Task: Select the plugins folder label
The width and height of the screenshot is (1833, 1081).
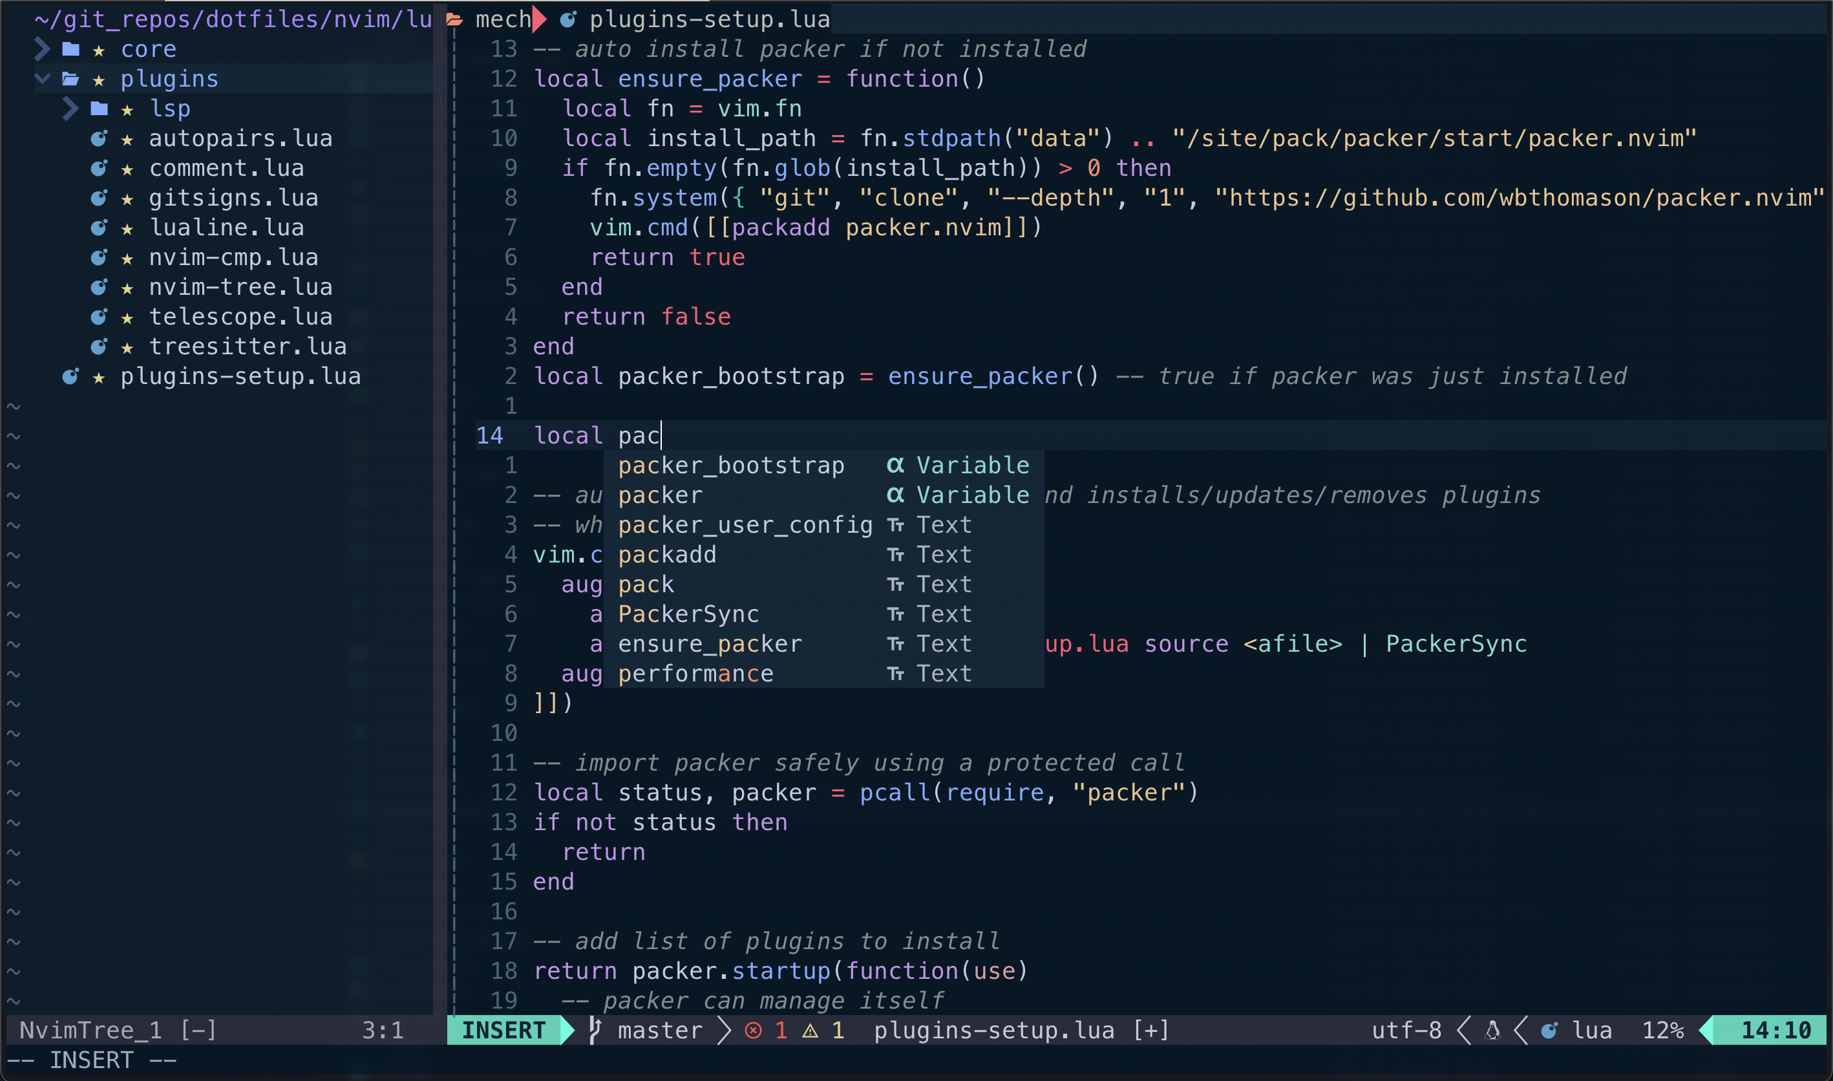Action: click(170, 79)
